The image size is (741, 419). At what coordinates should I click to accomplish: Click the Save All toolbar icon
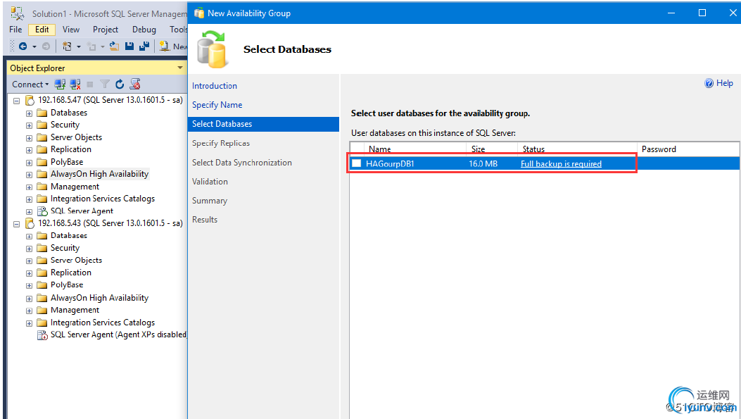point(144,46)
